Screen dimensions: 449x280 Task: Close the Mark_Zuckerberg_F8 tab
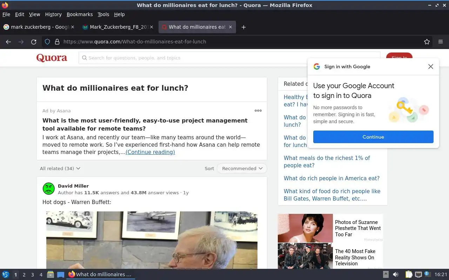click(x=152, y=27)
